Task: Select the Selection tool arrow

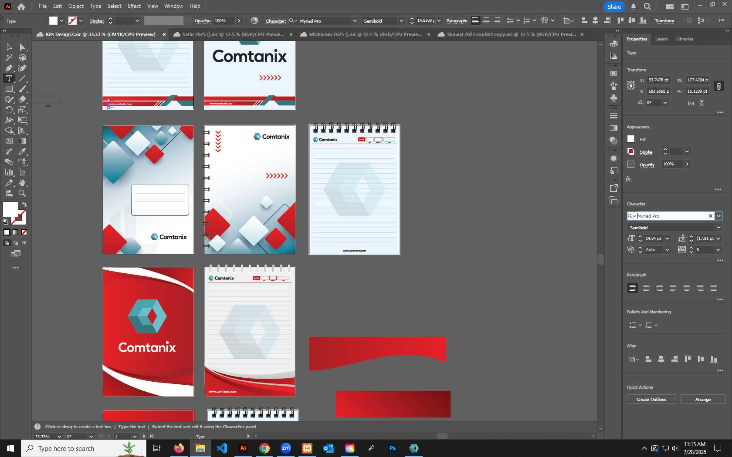Action: (9, 47)
